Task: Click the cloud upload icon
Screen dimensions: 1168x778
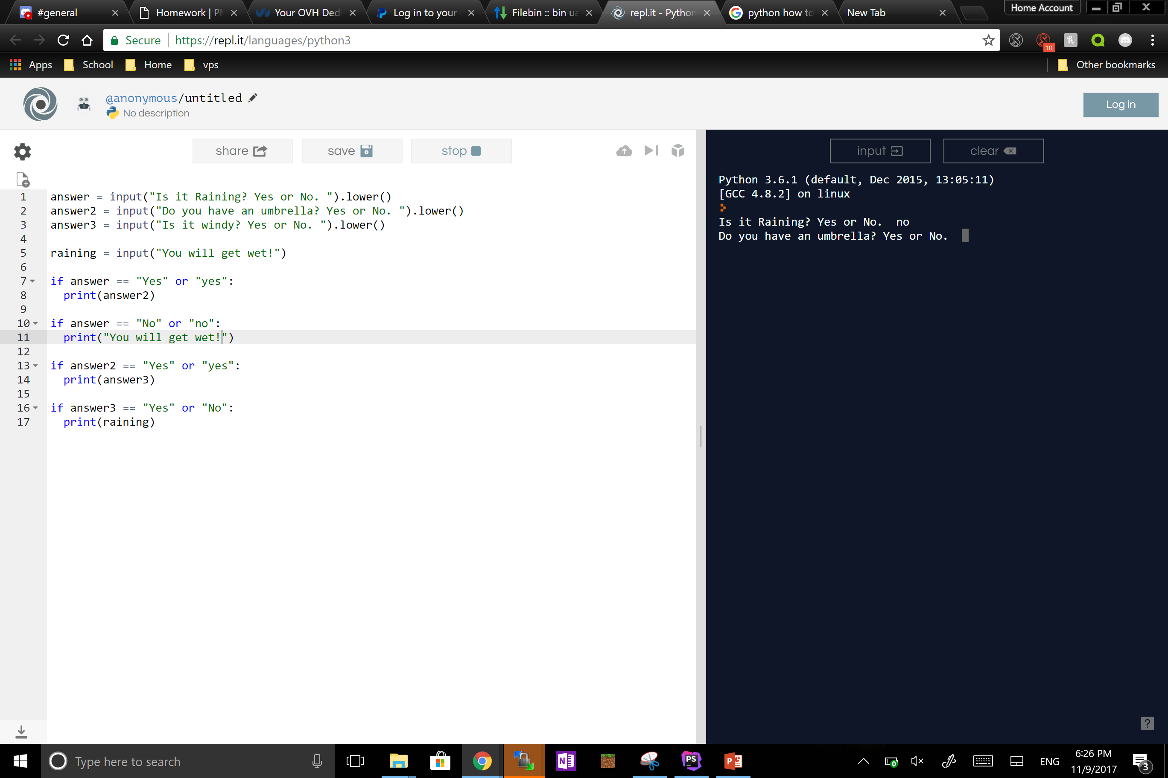Action: (624, 151)
